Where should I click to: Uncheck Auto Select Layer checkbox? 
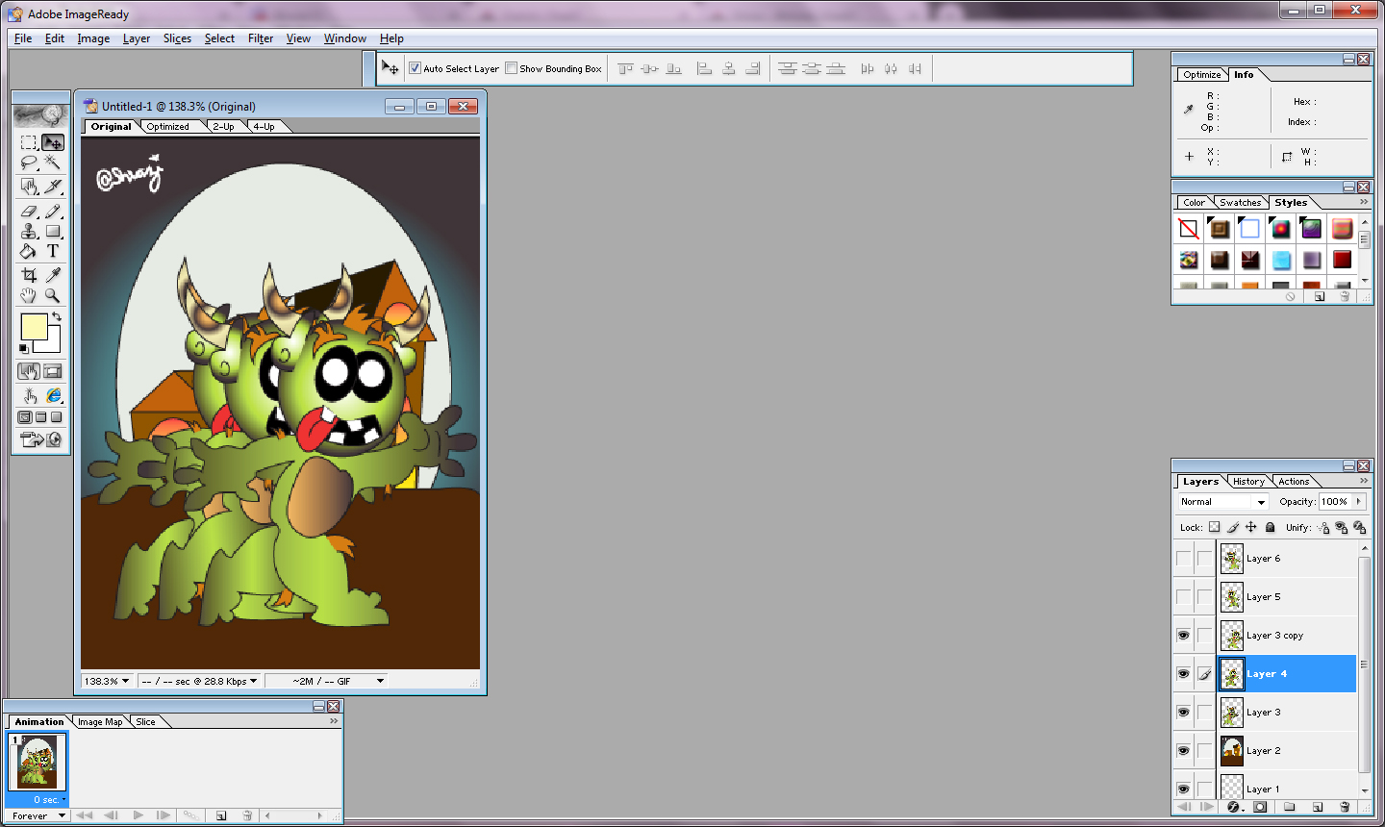tap(415, 68)
